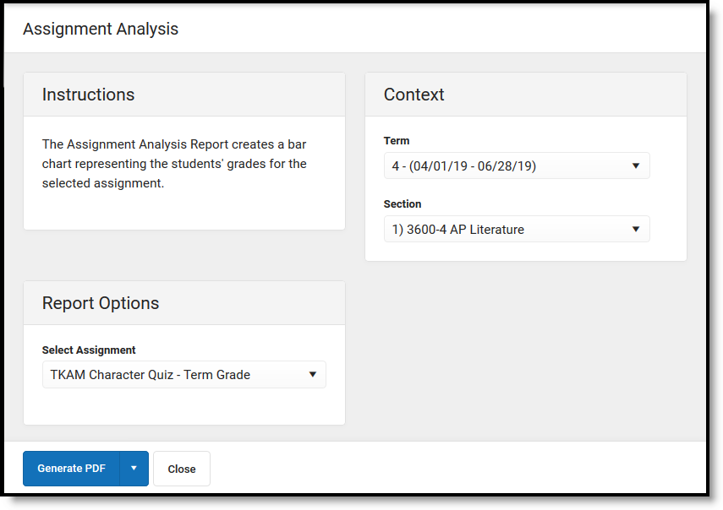Click the Term field label

tap(397, 141)
